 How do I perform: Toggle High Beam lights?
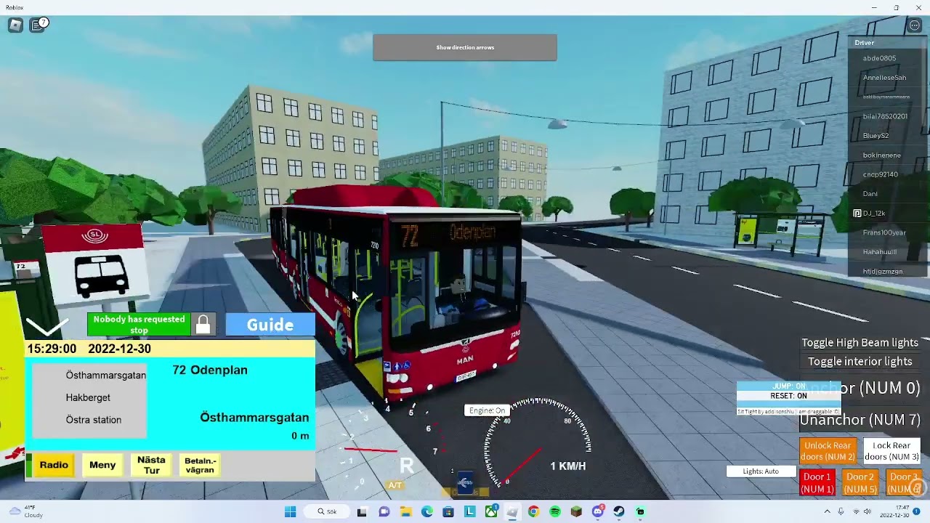[x=860, y=342]
